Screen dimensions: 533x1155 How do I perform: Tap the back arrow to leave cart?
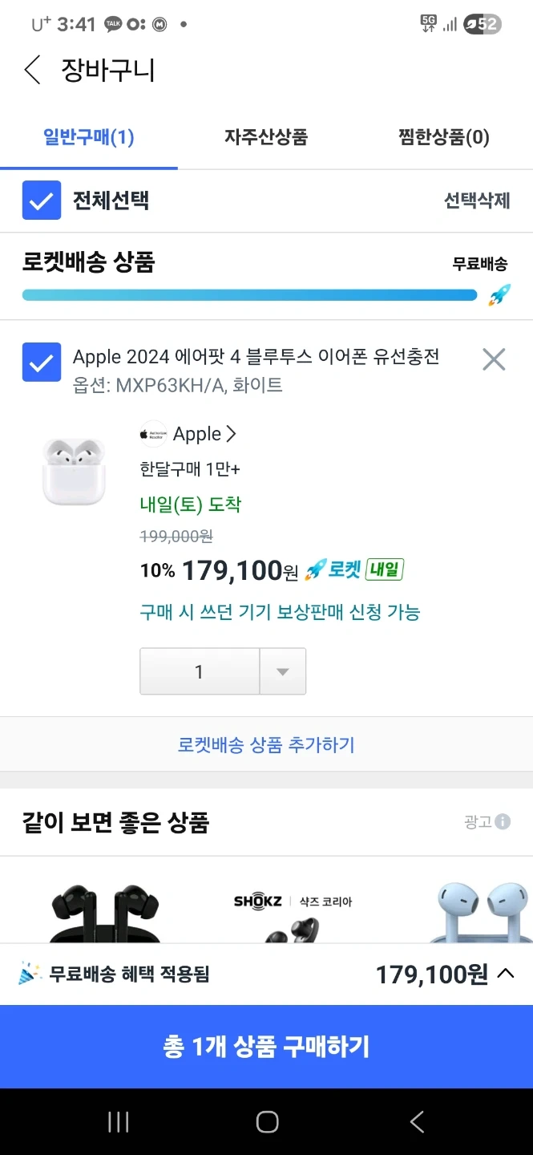32,70
